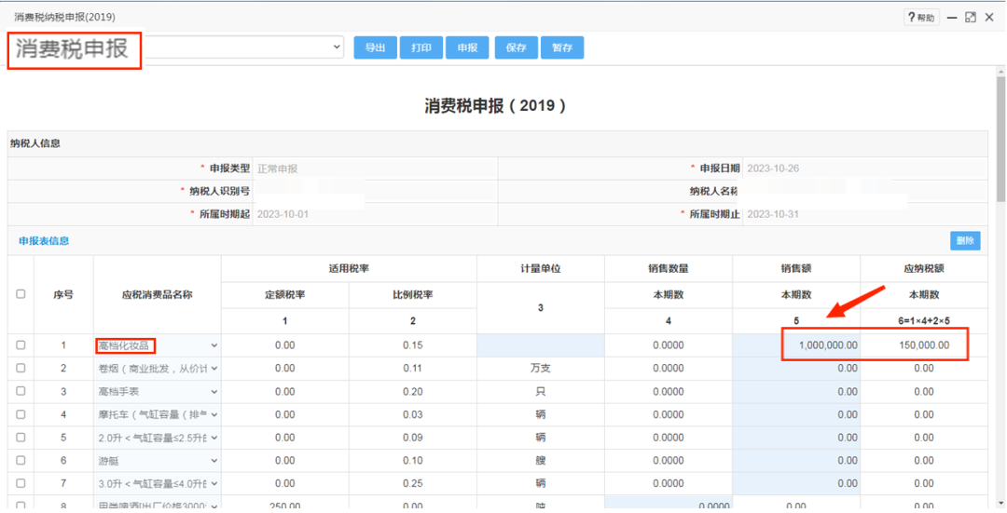
Task: Check the row 6 游艇 checkbox
Action: click(21, 461)
